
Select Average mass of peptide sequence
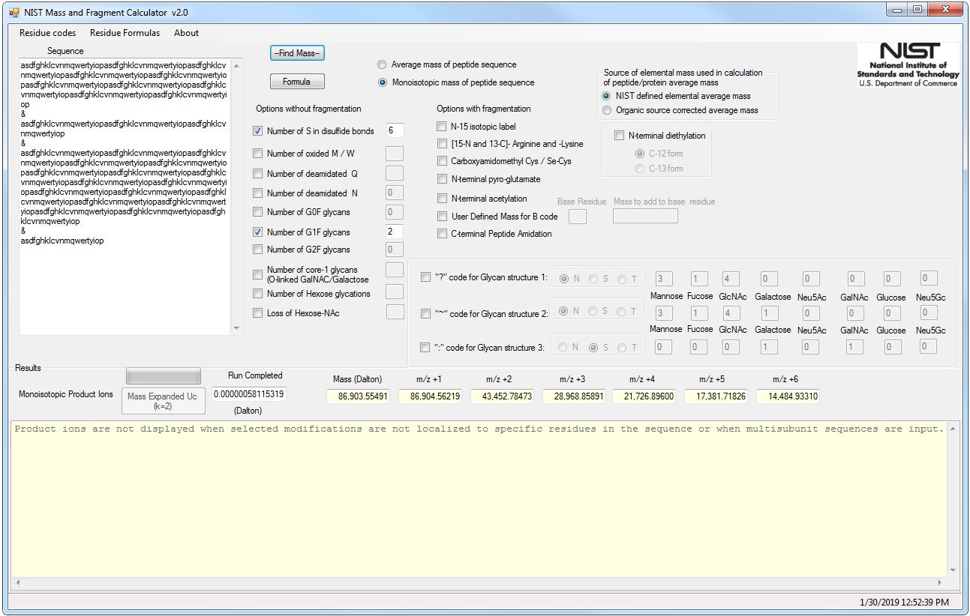coord(383,64)
